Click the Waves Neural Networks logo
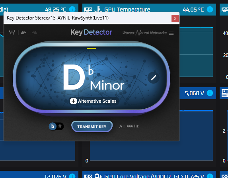 (x=144, y=33)
